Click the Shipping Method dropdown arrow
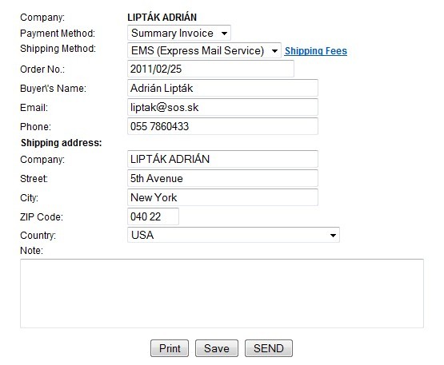 tap(274, 51)
